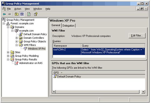The image size is (151, 104).
Task: Open the Action menu
Action: pos(18,9)
